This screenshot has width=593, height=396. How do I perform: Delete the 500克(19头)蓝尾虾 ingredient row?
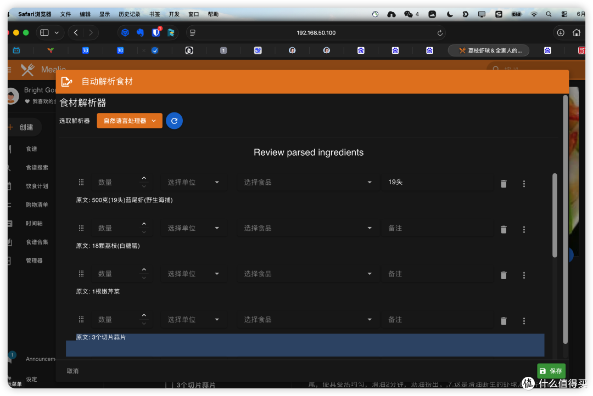504,184
